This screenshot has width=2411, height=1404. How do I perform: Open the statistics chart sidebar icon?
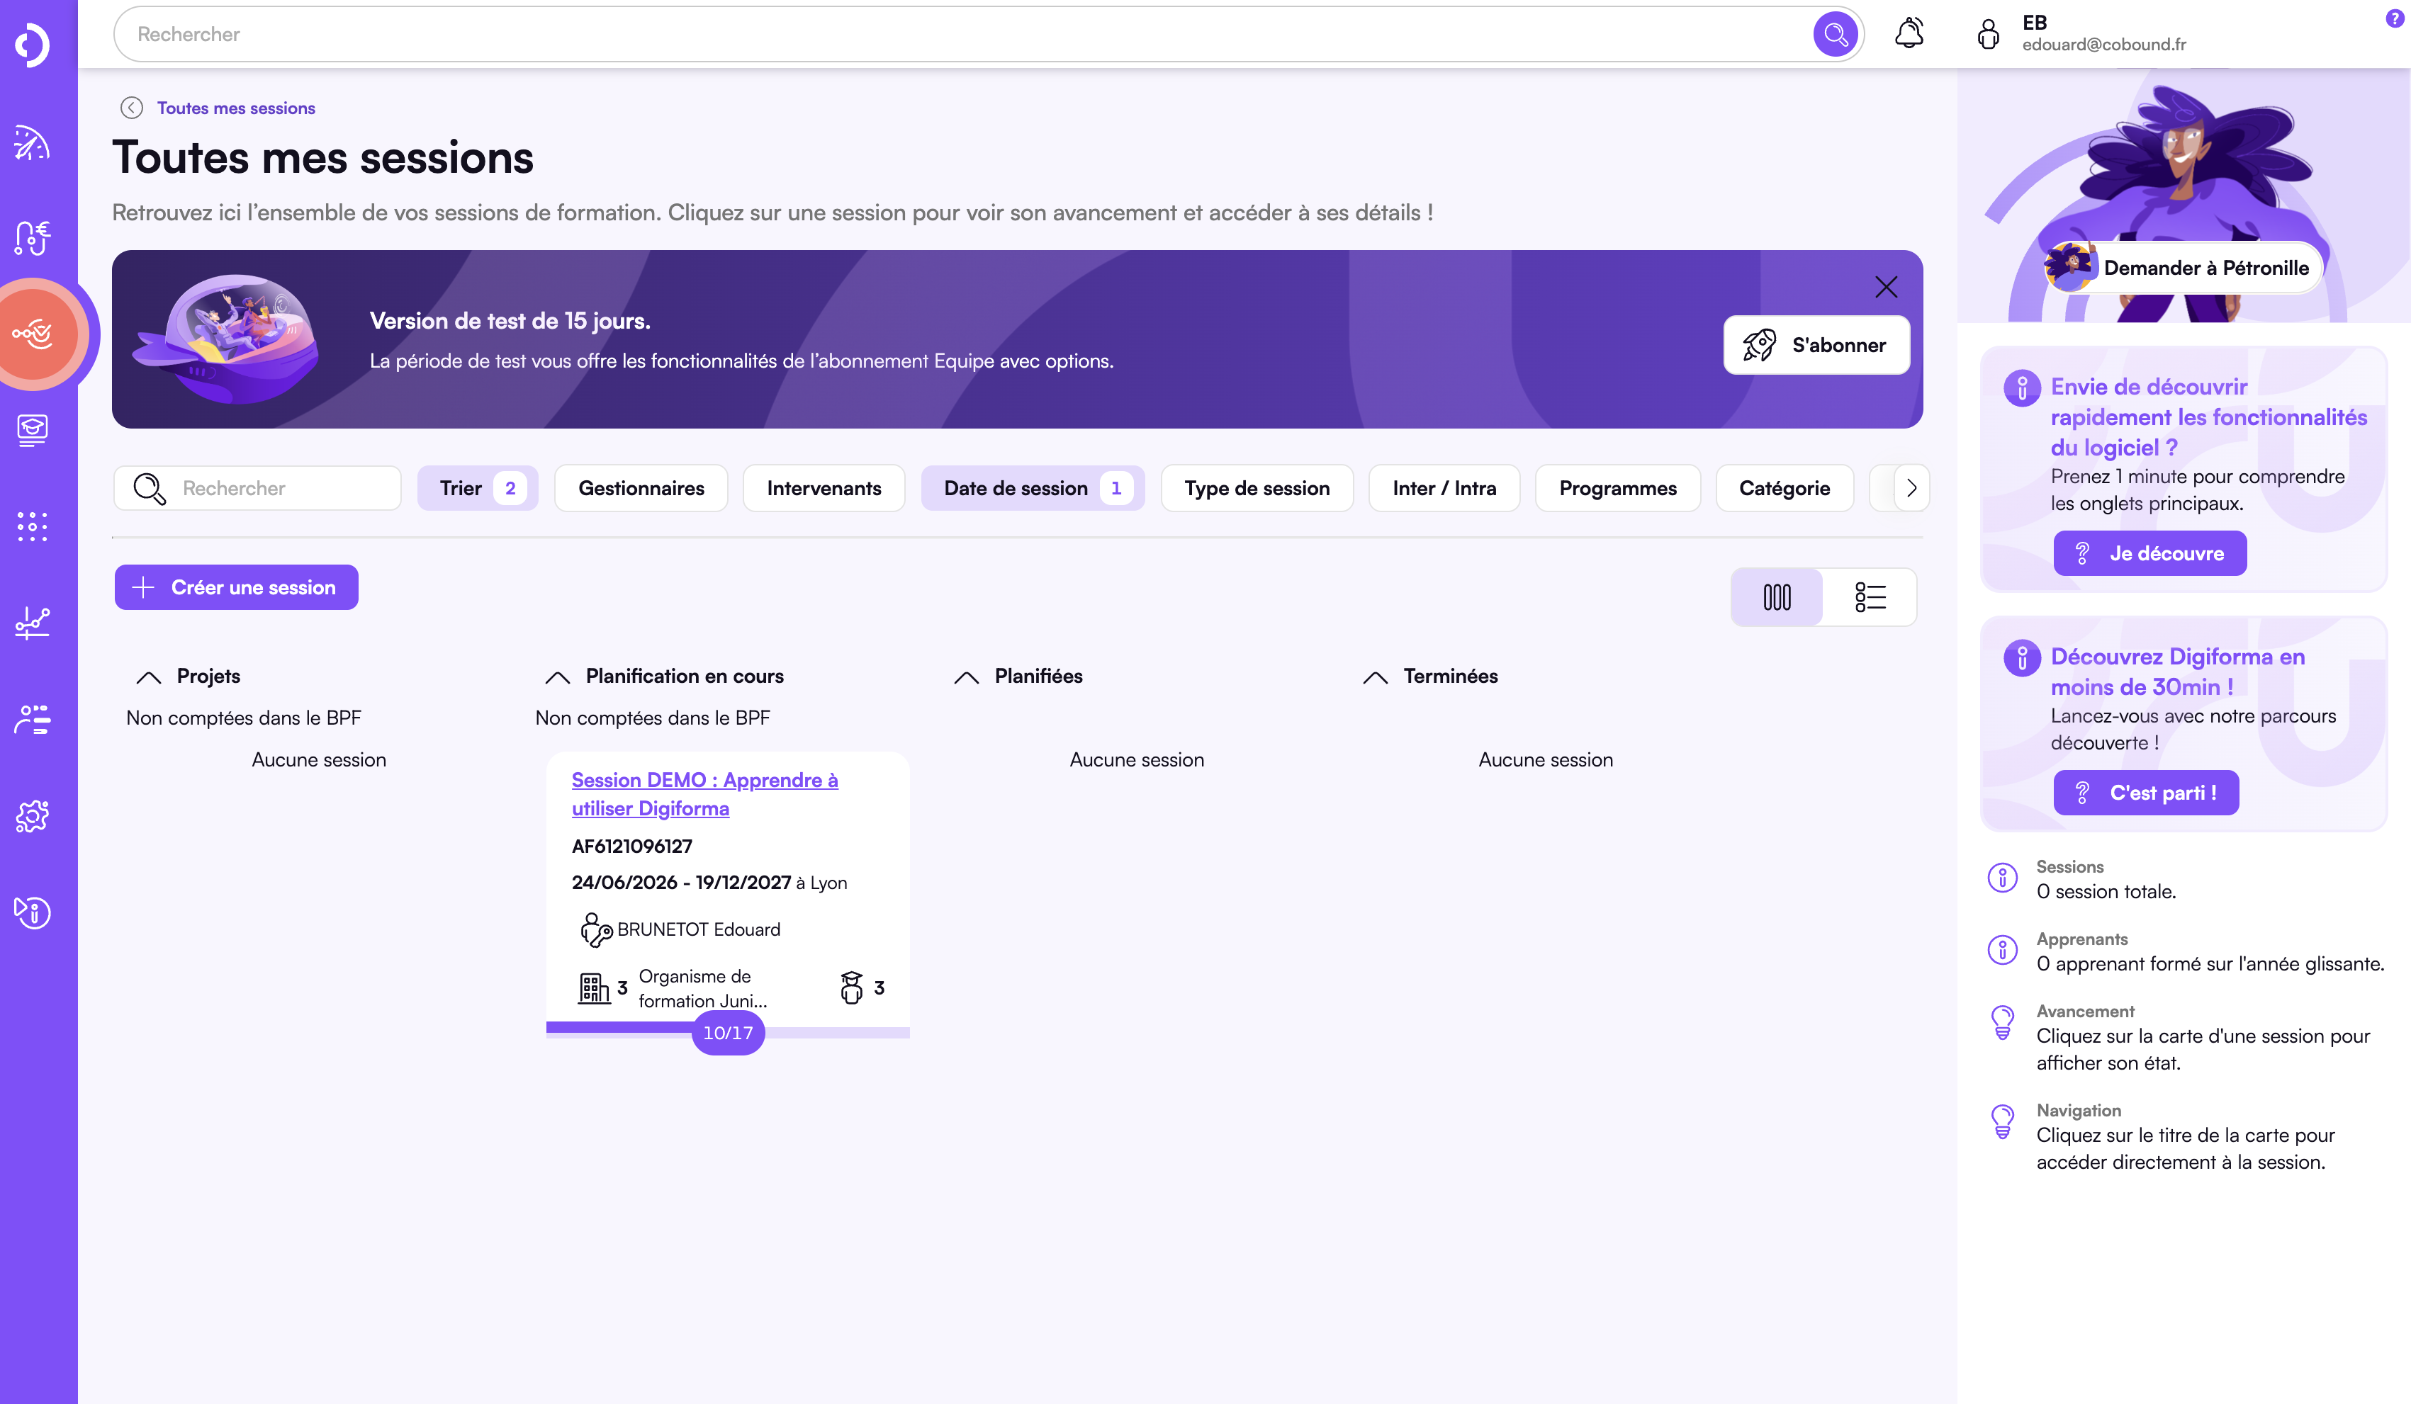32,623
